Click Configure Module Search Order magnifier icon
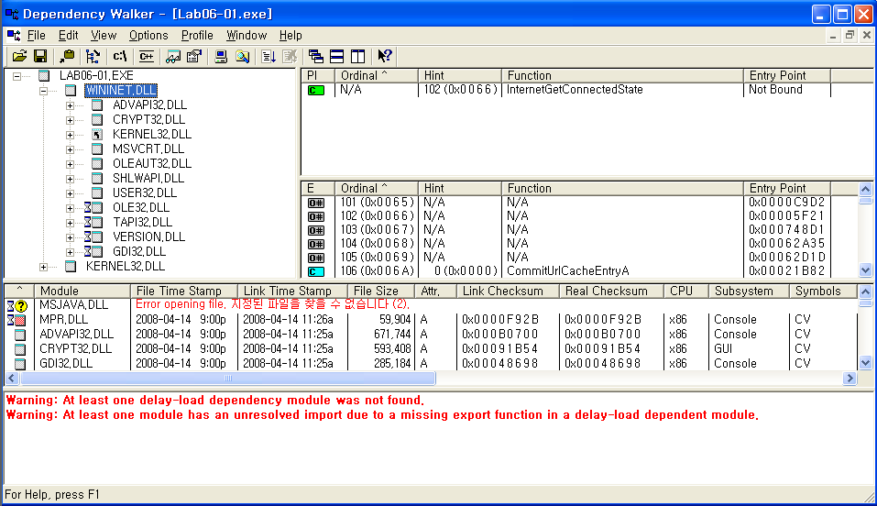The image size is (877, 506). 242,56
